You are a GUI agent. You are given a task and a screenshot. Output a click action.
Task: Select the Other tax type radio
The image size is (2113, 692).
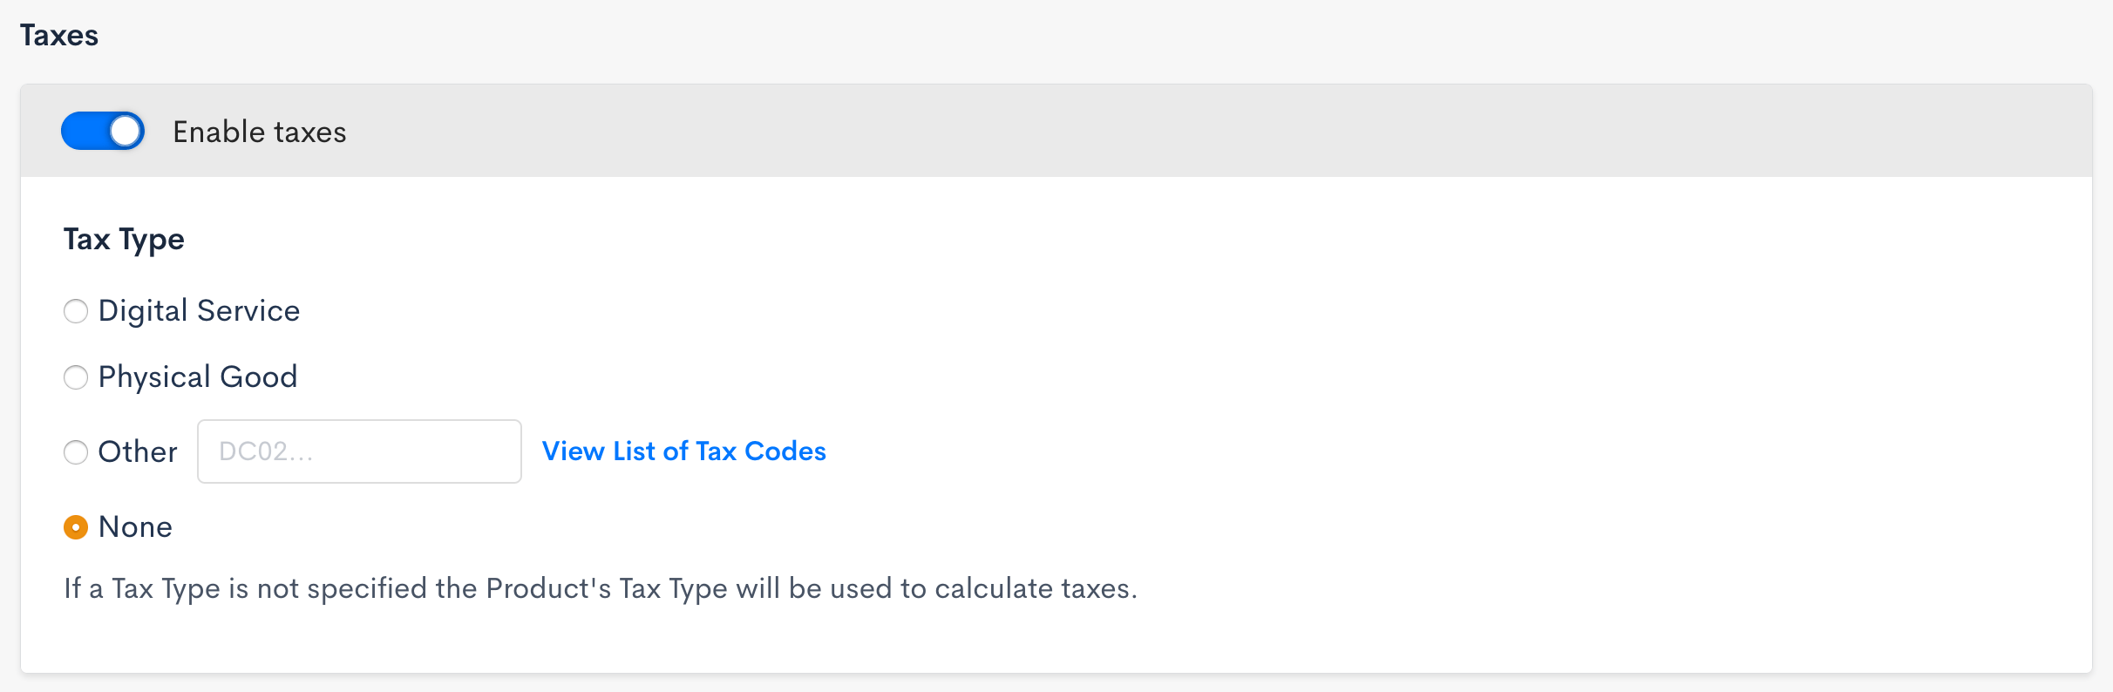coord(76,452)
